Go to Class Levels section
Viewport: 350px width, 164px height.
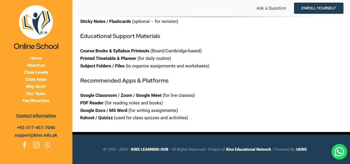pos(36,72)
